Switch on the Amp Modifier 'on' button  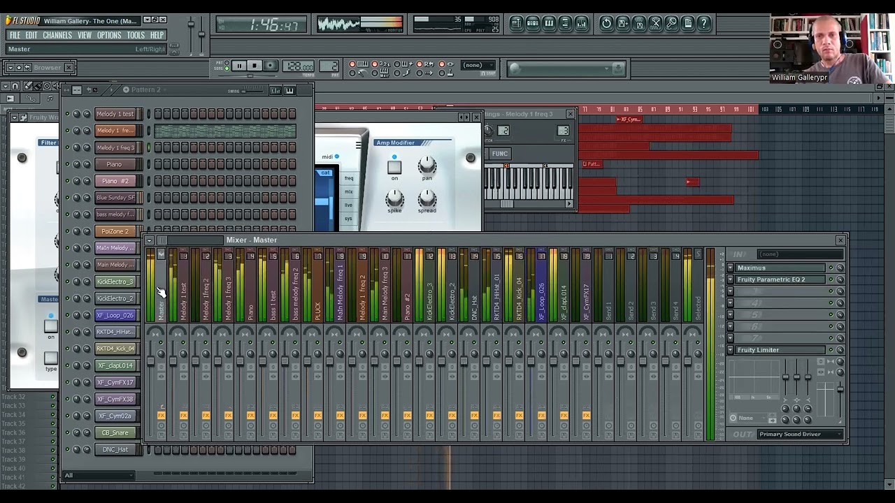pos(394,167)
